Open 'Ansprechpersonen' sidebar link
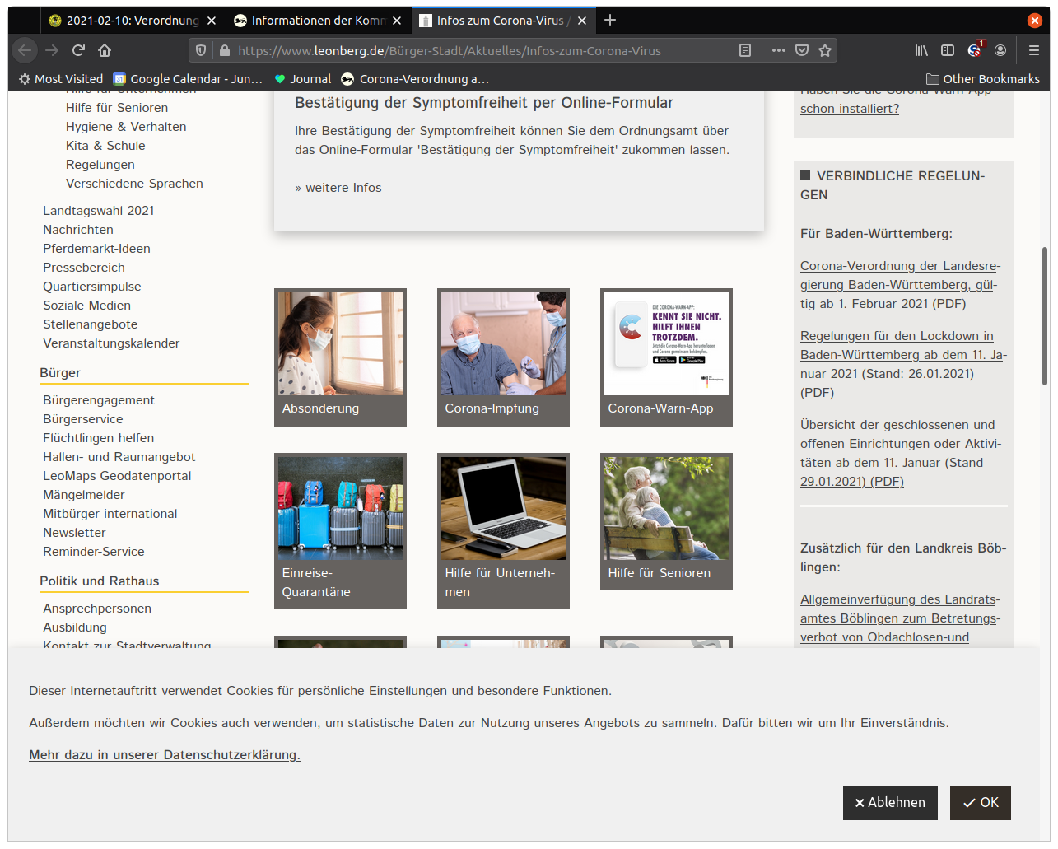 click(97, 609)
